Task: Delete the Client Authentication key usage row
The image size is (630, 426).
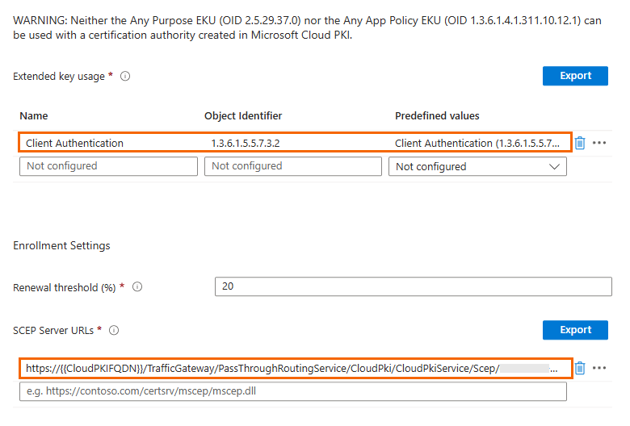Action: tap(579, 143)
